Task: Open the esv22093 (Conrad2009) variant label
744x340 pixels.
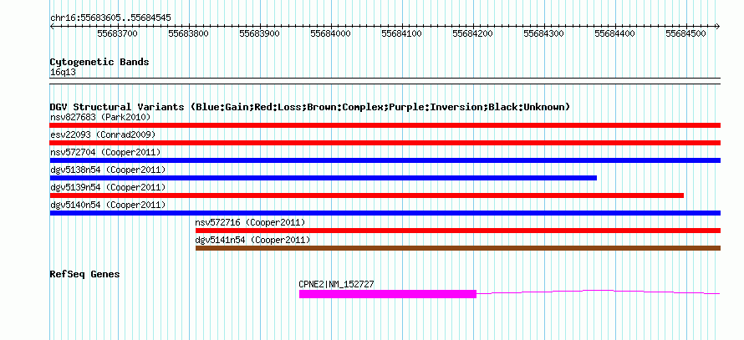Action: 103,134
